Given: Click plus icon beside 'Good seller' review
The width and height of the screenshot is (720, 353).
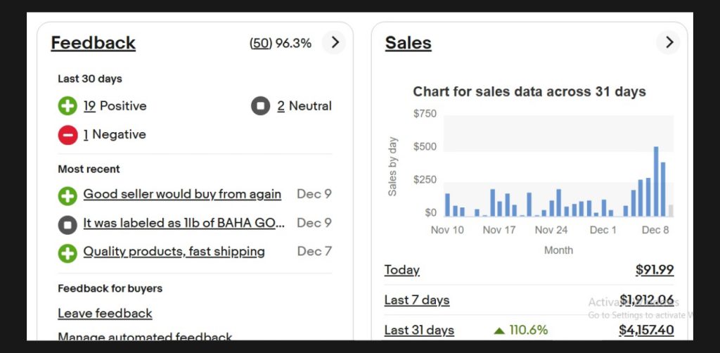Looking at the screenshot, I should pyautogui.click(x=67, y=195).
